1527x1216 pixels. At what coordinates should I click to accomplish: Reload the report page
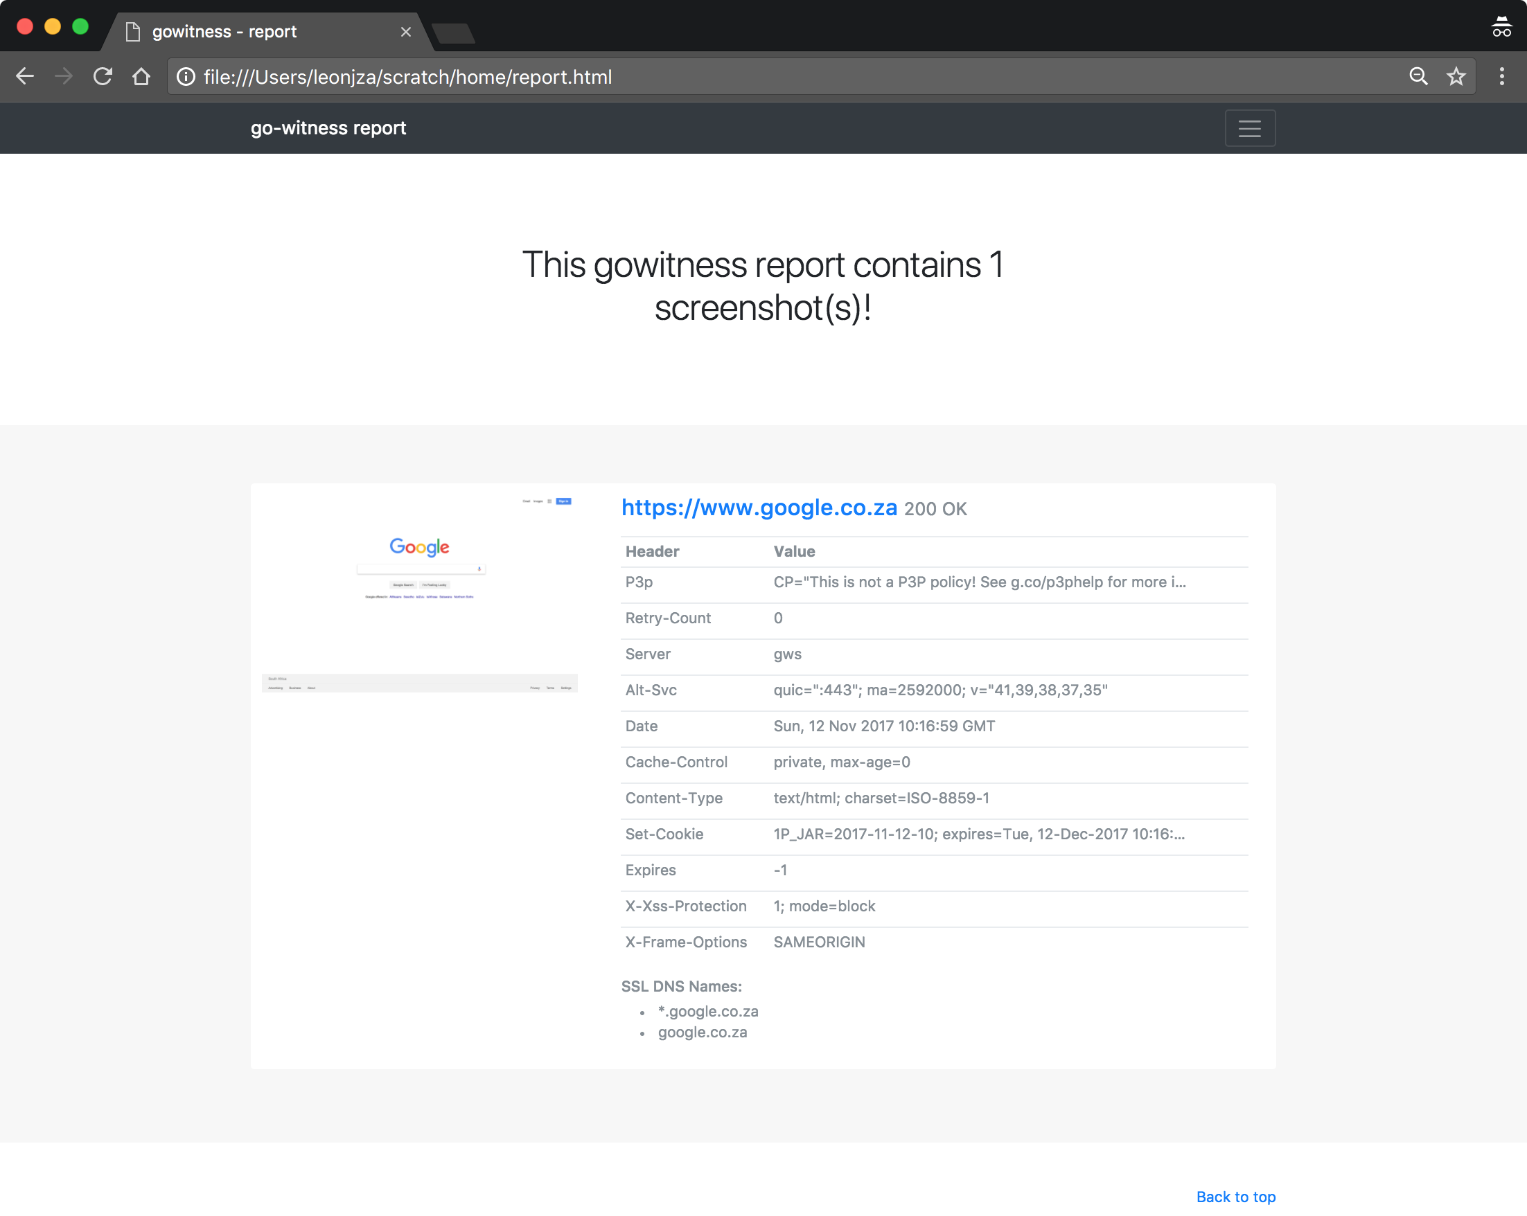coord(103,76)
